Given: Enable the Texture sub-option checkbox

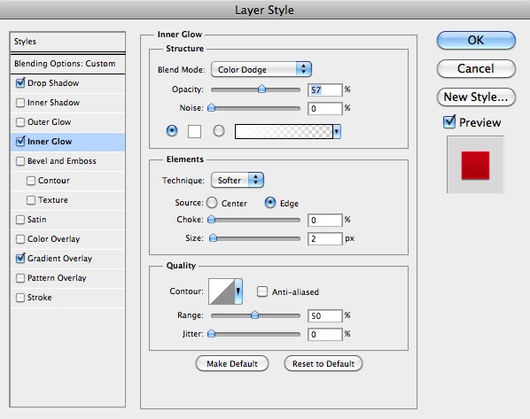Looking at the screenshot, I should [x=31, y=200].
